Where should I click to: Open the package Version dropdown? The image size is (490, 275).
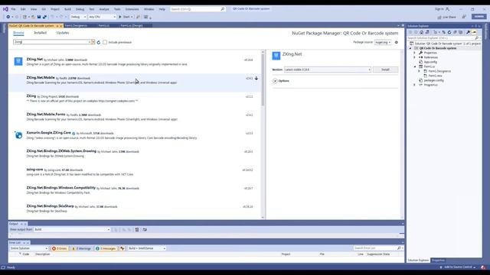327,70
